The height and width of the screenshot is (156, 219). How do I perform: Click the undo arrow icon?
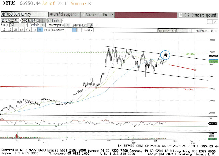(209, 22)
